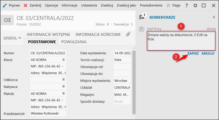Open the Zrealizuj jako menu
This screenshot has width=219, height=120.
click(126, 5)
